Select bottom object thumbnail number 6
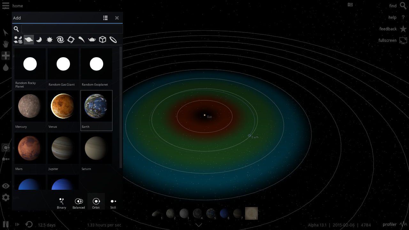This screenshot has width=409, height=230. pyautogui.click(x=224, y=213)
